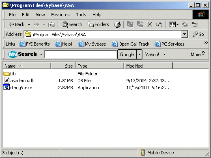The height and width of the screenshot is (158, 211).
Task: Expand the Views dropdown arrow
Action: [177, 25]
